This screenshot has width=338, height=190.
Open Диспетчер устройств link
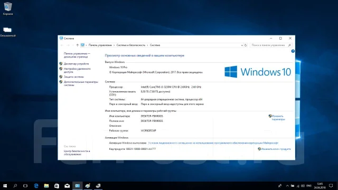(x=76, y=64)
